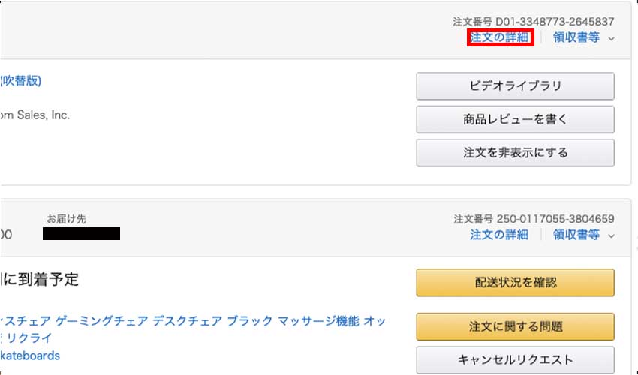Open 注文の詳細 for order D01-3348773-2645837
Image resolution: width=638 pixels, height=375 pixels.
tap(500, 37)
